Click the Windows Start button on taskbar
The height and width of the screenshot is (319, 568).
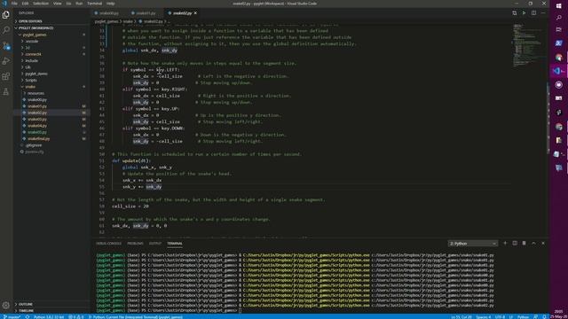pos(558,5)
